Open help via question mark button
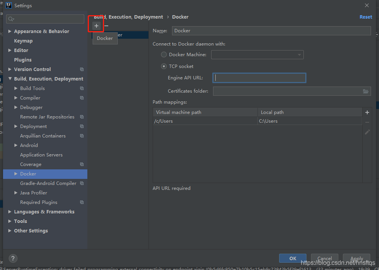The image size is (379, 270). point(13,258)
